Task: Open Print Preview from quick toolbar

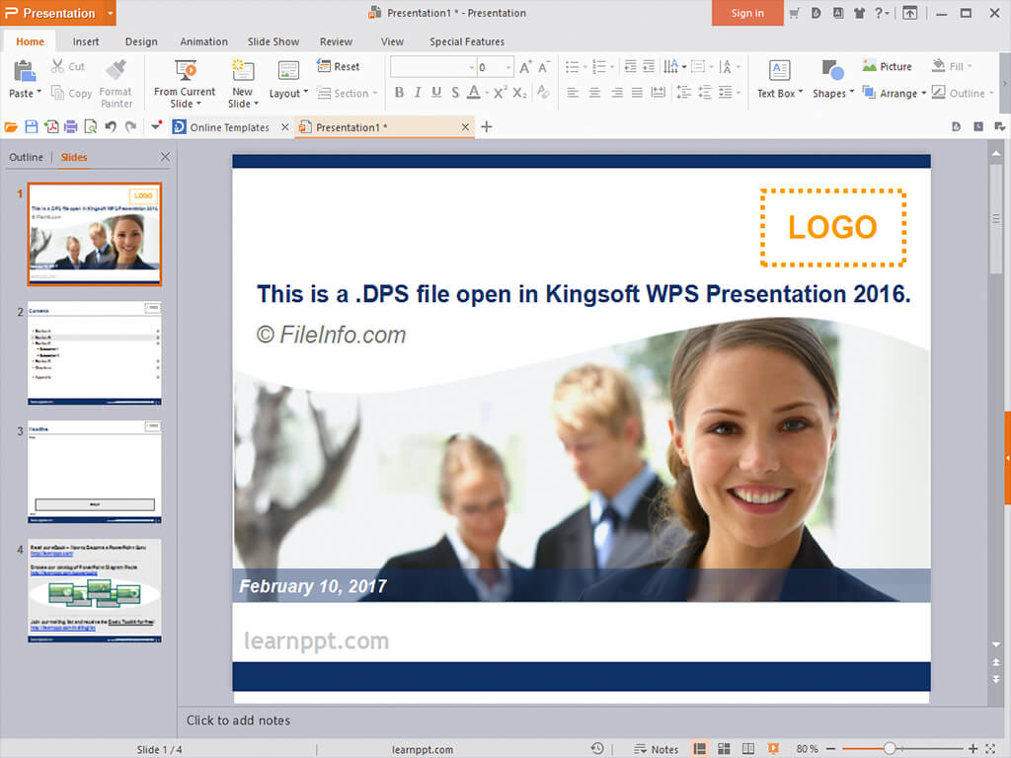Action: click(x=91, y=127)
